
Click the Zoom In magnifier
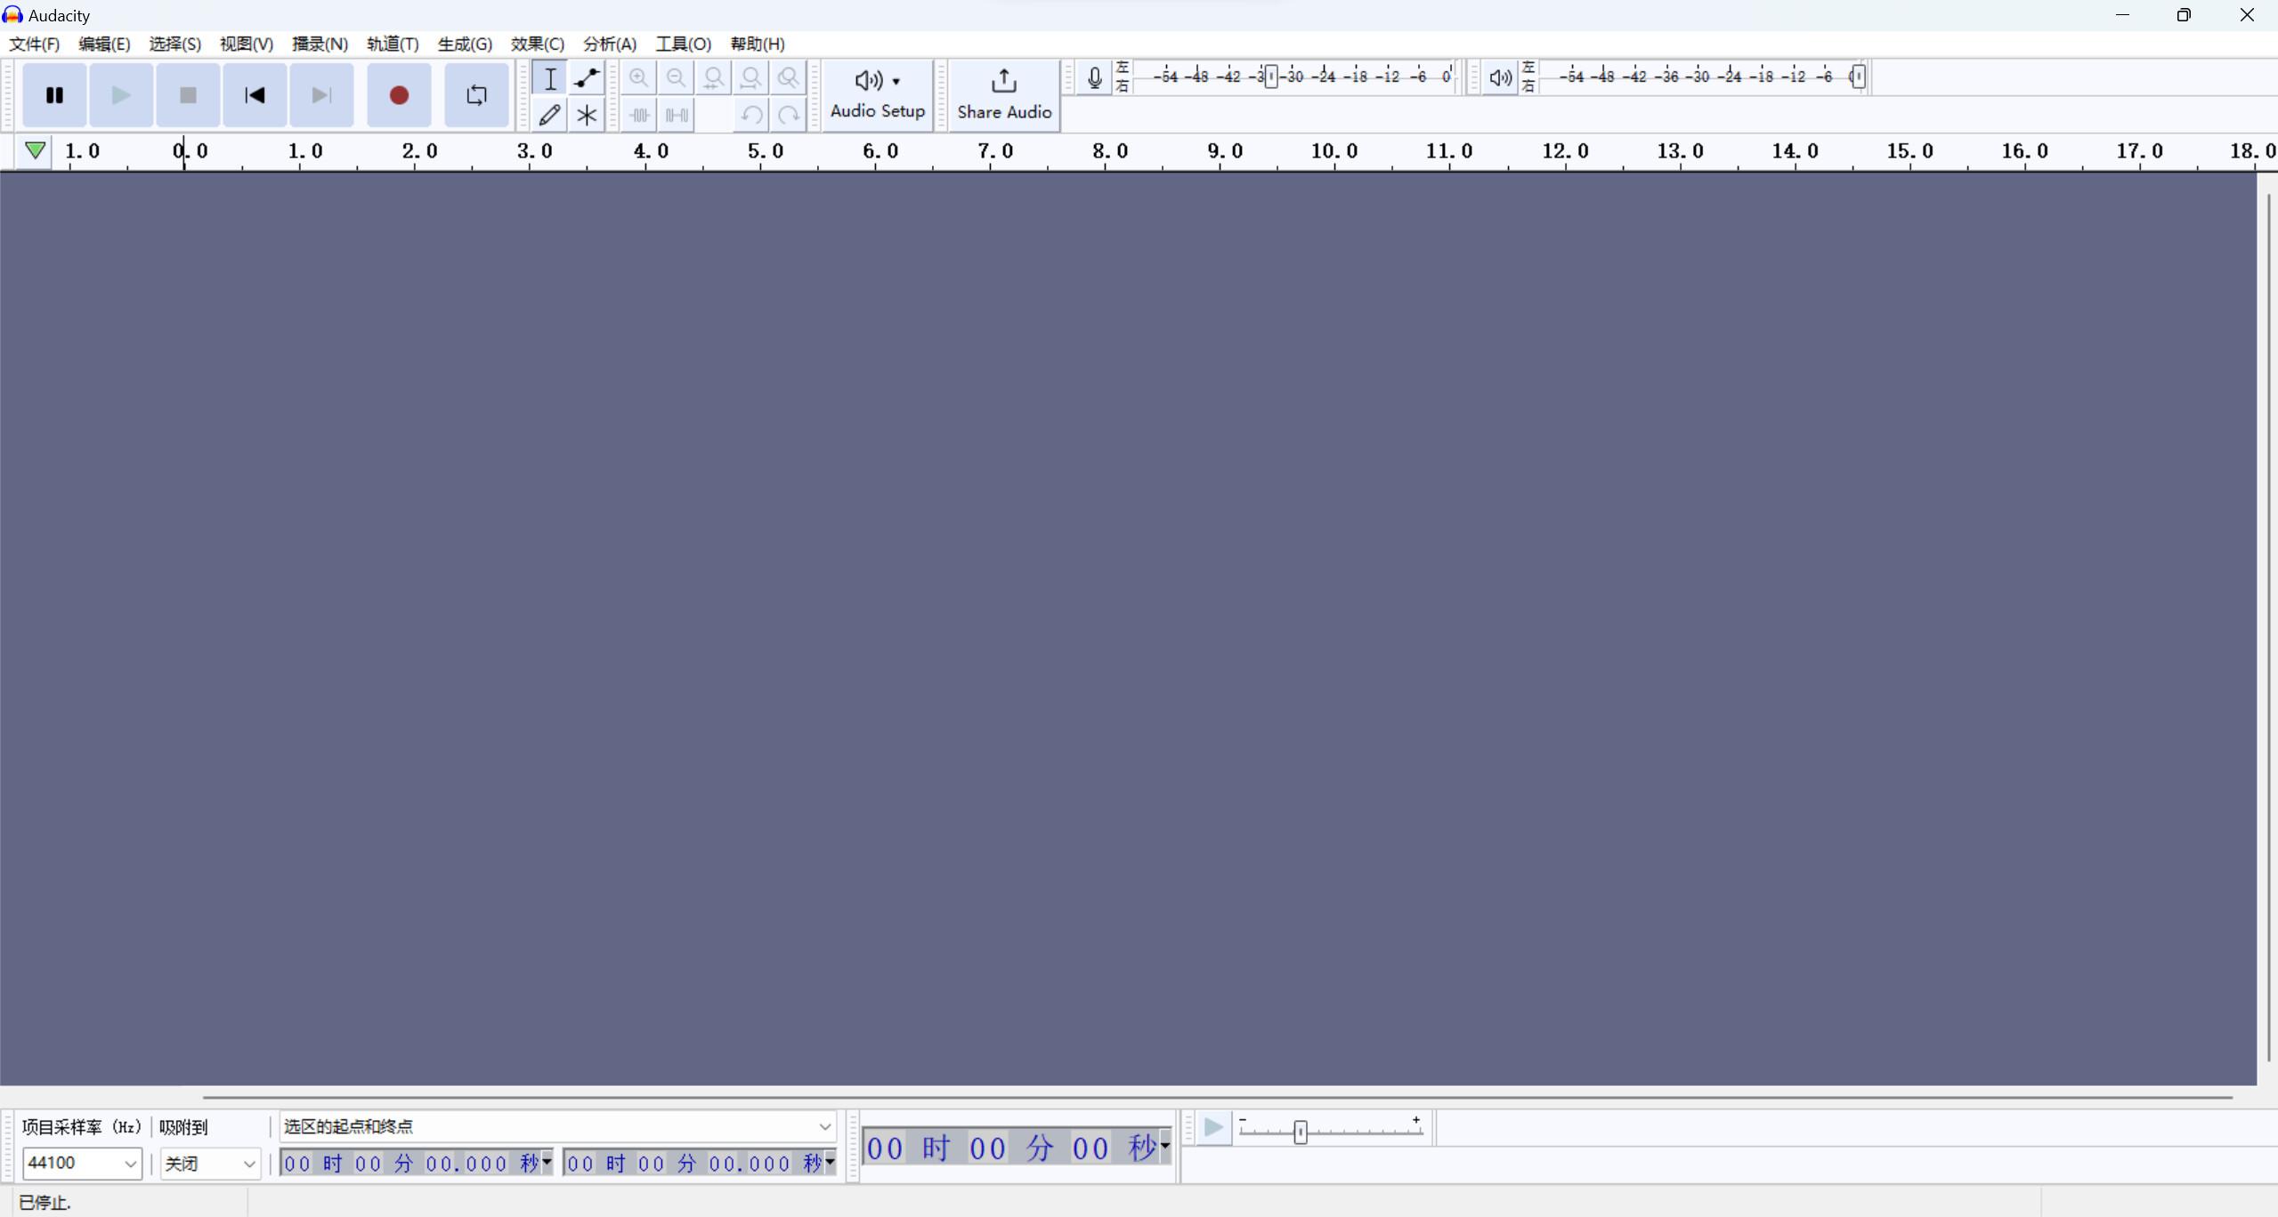[x=638, y=78]
